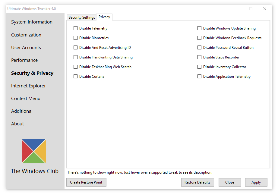The width and height of the screenshot is (278, 195).
Task: Select Security & Privacy in sidebar
Action: pos(32,73)
